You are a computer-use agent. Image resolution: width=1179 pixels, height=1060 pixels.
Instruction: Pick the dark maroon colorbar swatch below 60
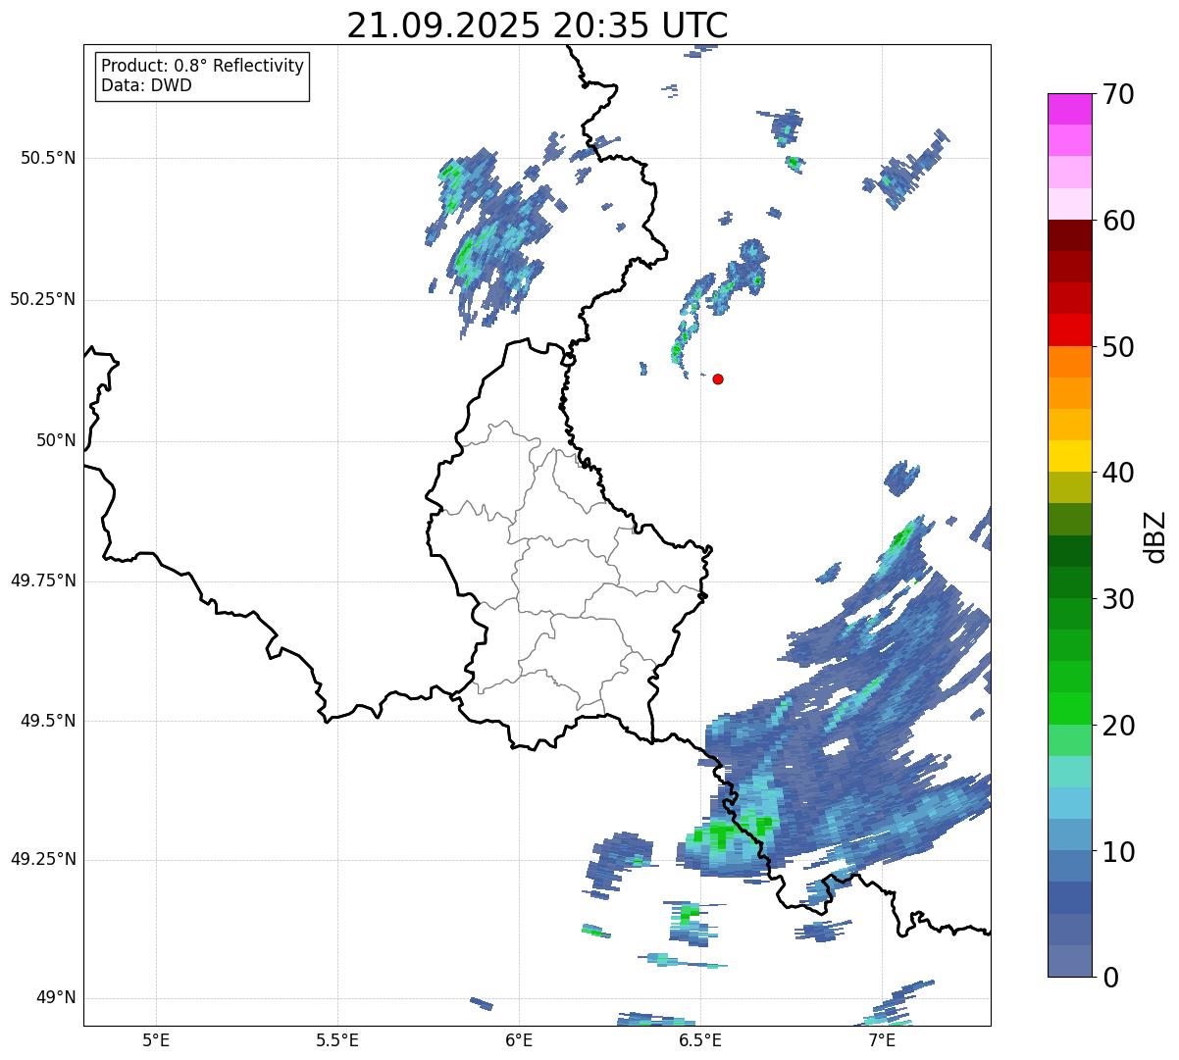[1070, 236]
